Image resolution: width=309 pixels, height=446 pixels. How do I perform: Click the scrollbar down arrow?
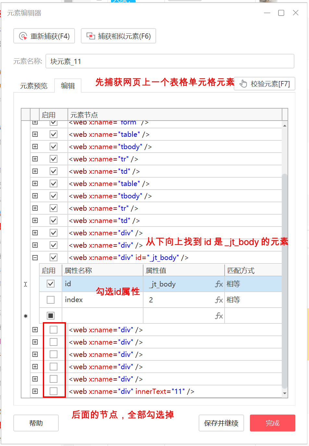point(285,393)
